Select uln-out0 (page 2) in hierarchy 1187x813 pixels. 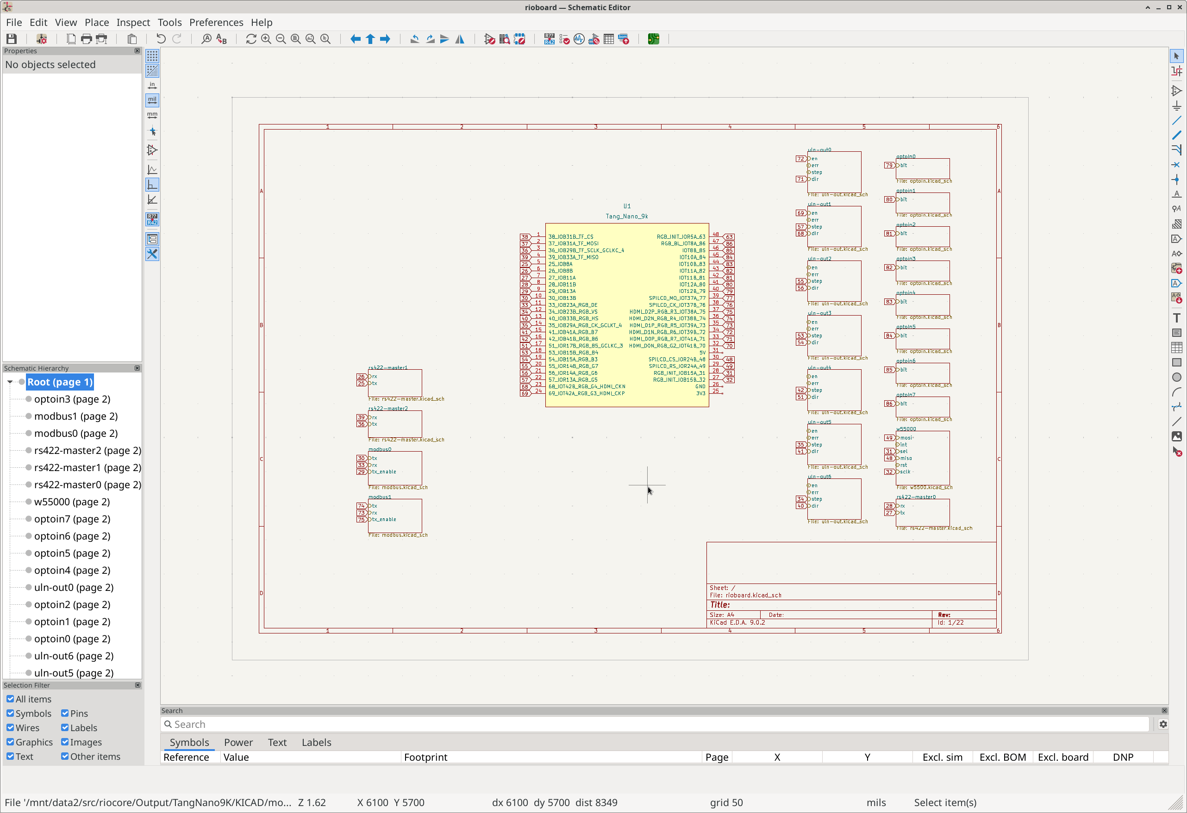74,587
